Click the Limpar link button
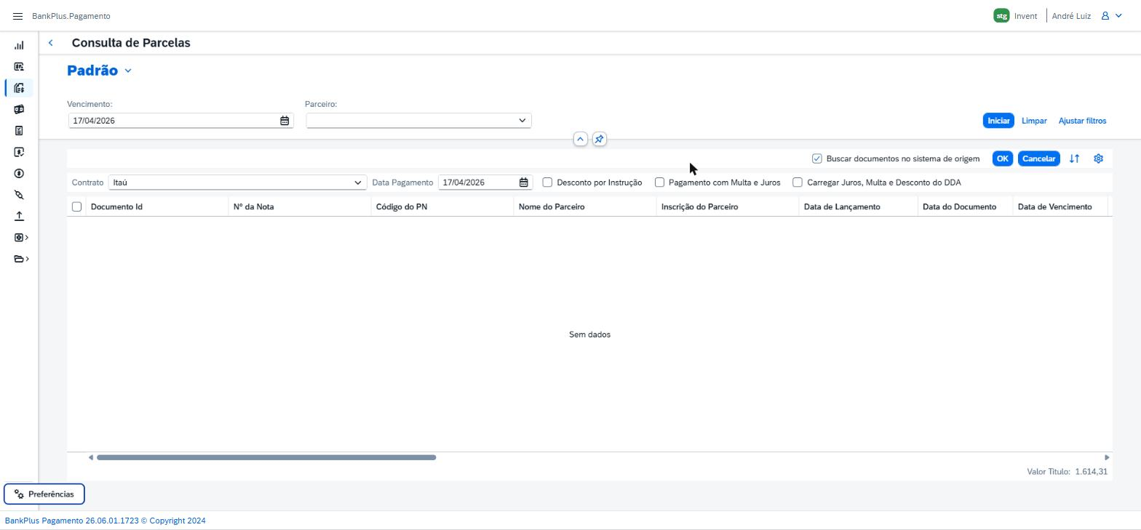 [x=1034, y=121]
